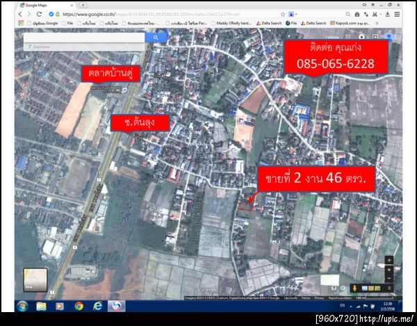
Task: Open the Kapook.com bookmark
Action: (x=350, y=23)
